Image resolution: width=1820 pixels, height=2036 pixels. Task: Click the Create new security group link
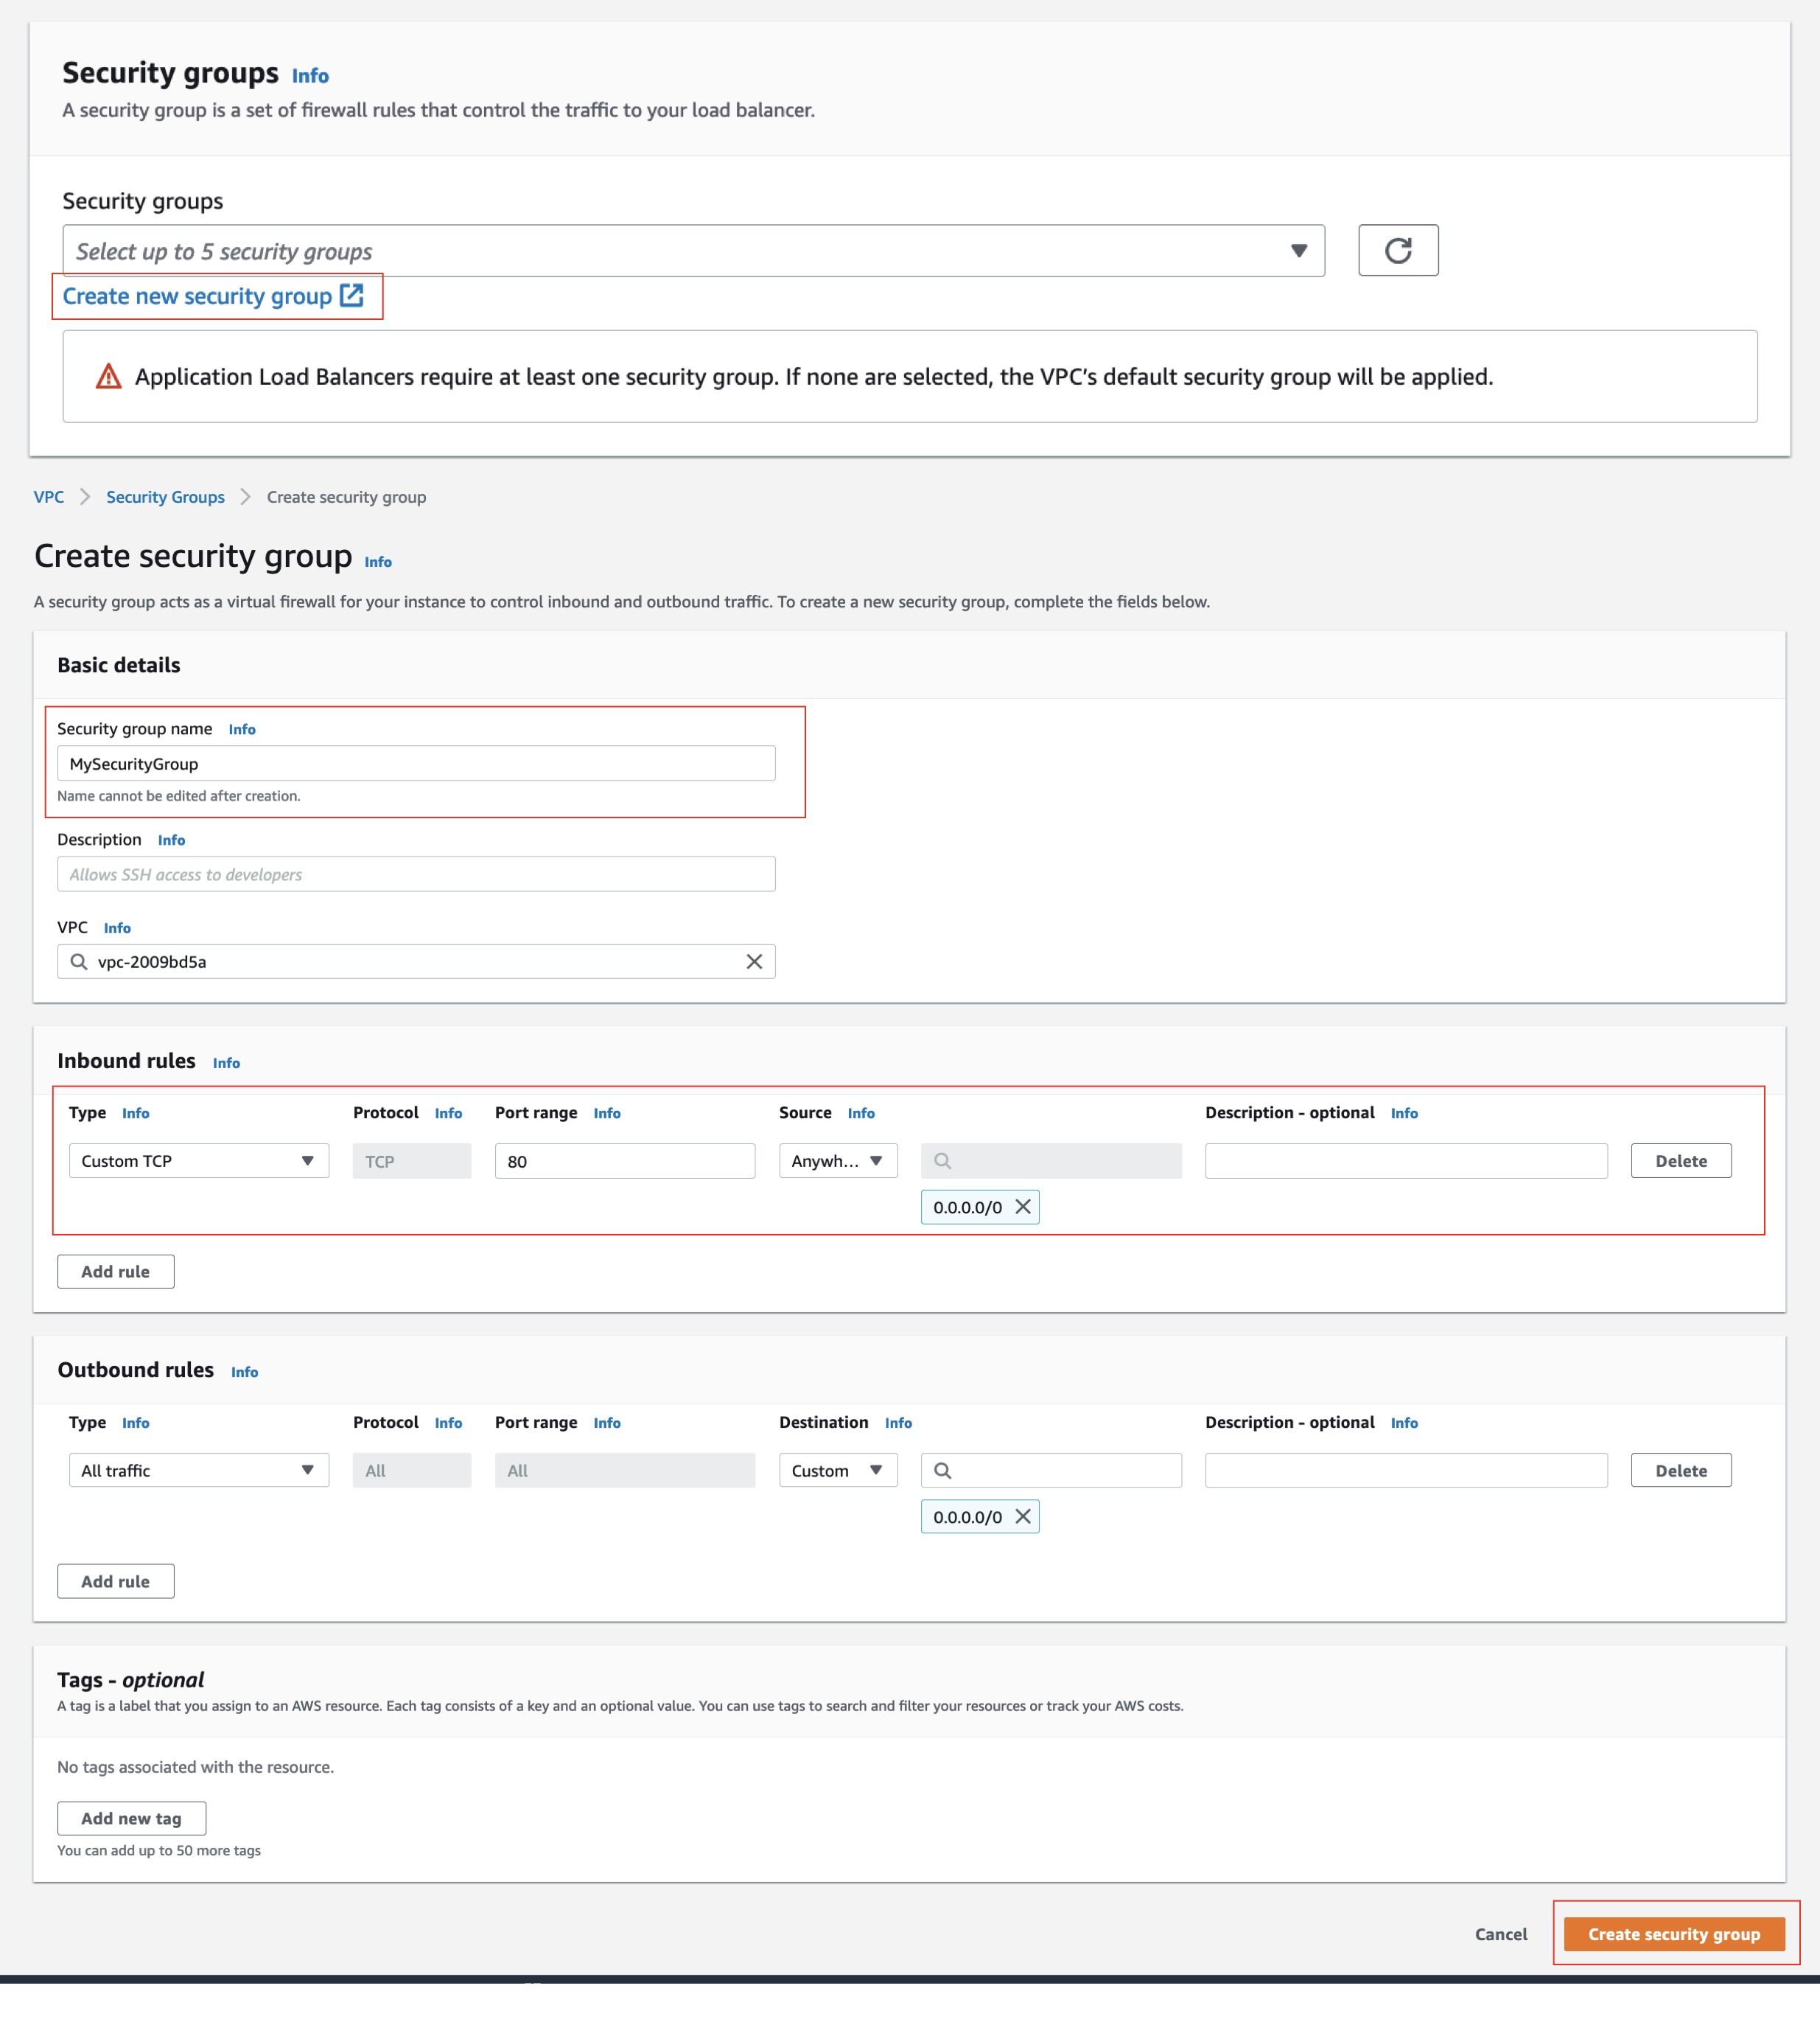197,296
